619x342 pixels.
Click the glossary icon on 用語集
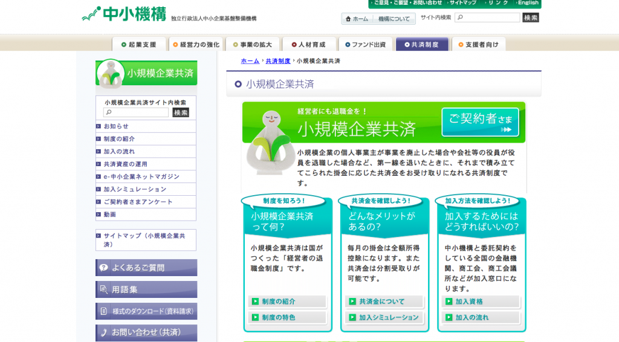103,289
